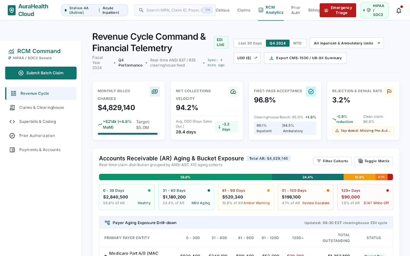Click the Submit Batch Claim button

click(41, 73)
